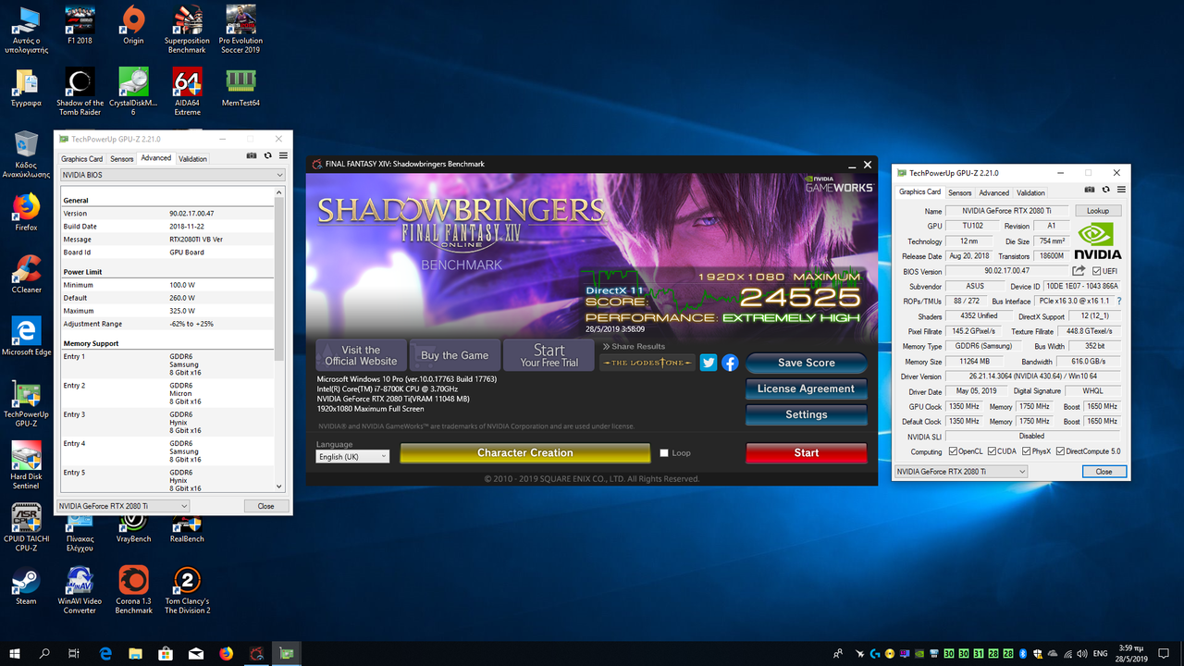Switch to Graphics Card tab in left GPU-Z window

[82, 158]
